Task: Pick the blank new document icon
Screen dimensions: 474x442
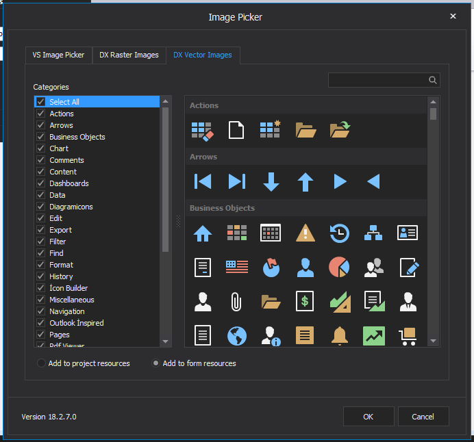Action: click(x=236, y=130)
